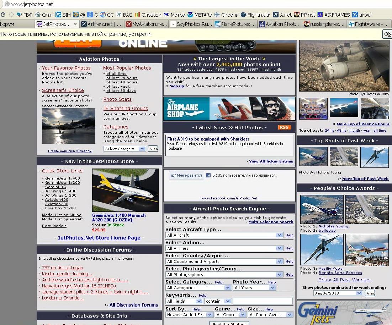Open the 'contain' keyword match dropdown
Image resolution: width=392 pixels, height=325 pixels.
(217, 301)
